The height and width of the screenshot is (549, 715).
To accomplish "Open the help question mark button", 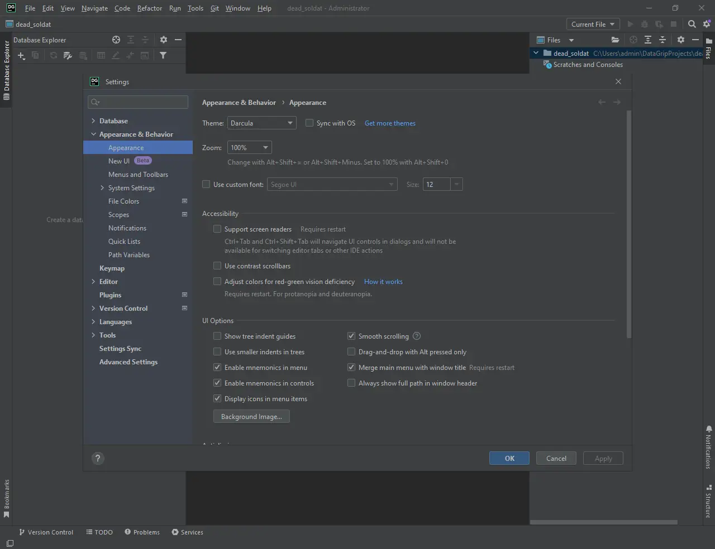I will click(98, 458).
